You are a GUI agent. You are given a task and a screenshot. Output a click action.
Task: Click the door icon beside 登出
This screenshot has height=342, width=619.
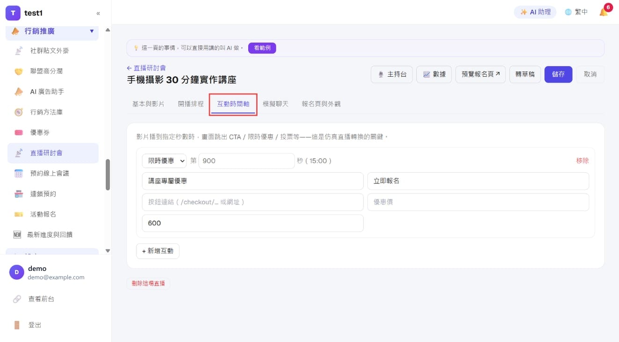point(17,325)
